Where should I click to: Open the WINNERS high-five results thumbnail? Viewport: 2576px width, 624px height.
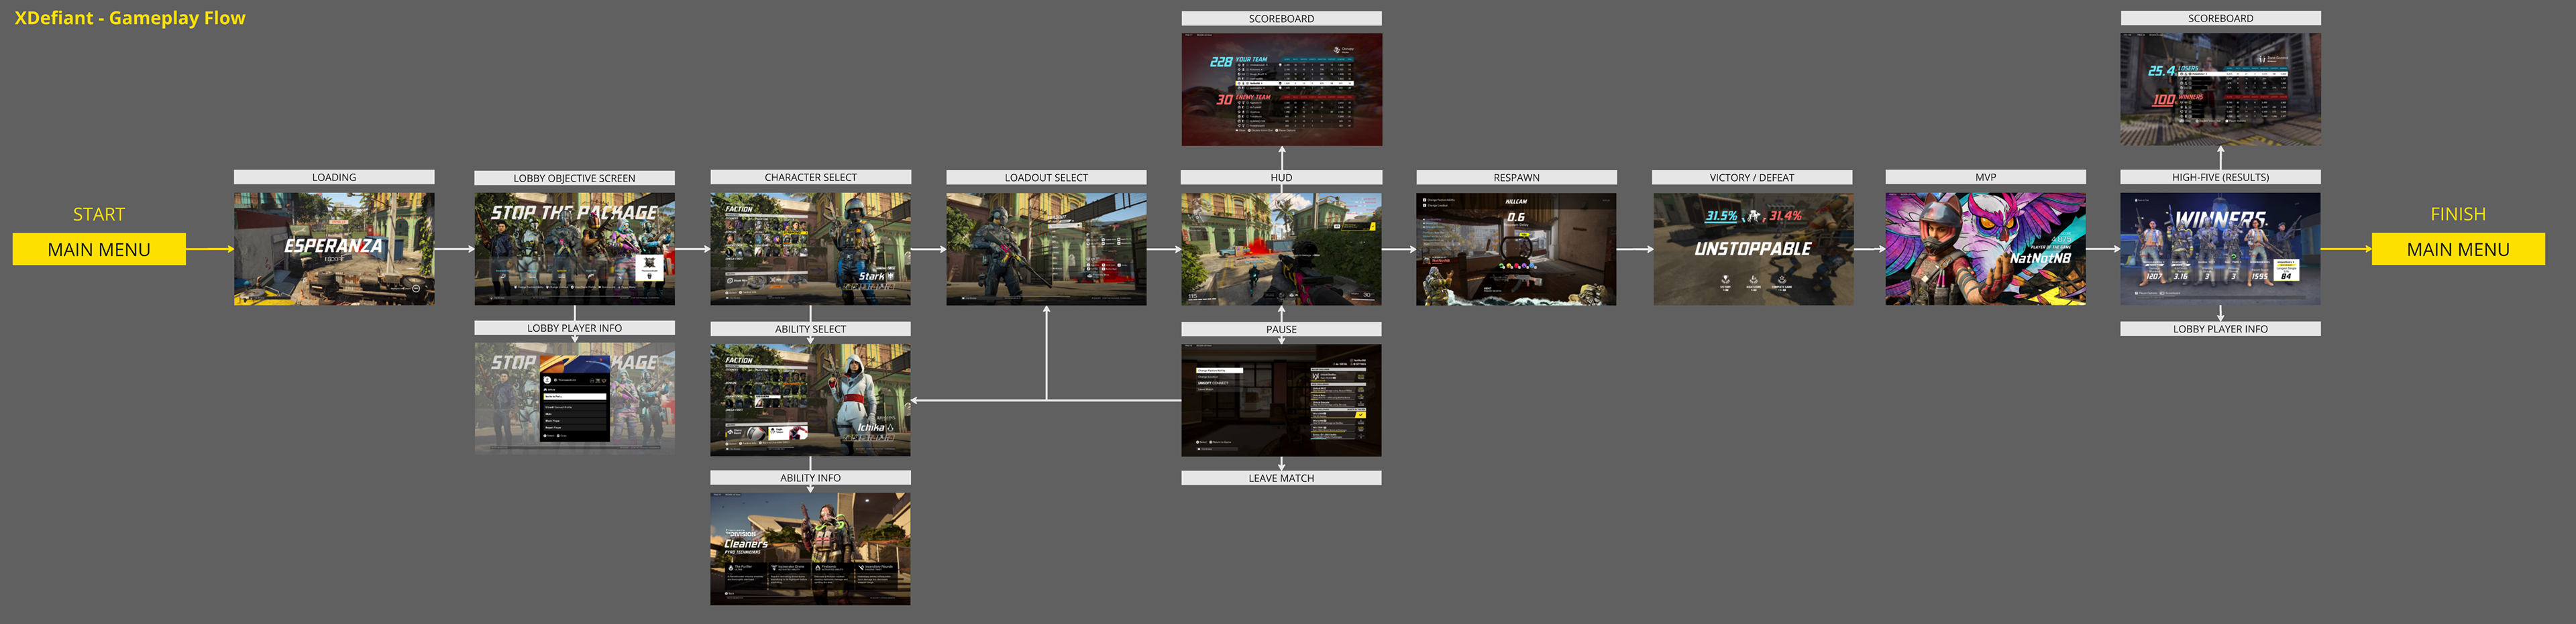(x=2221, y=249)
